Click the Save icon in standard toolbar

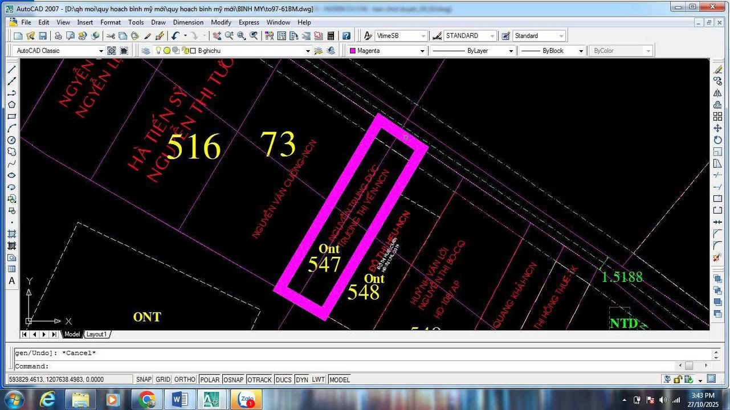(43, 36)
